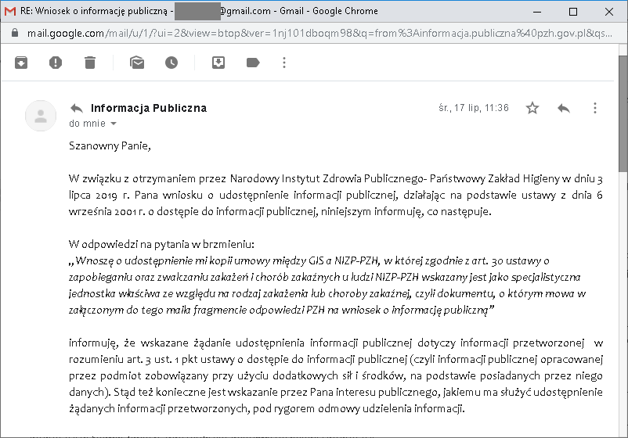Click reply arrow beside the star
This screenshot has width=628, height=438.
point(563,108)
